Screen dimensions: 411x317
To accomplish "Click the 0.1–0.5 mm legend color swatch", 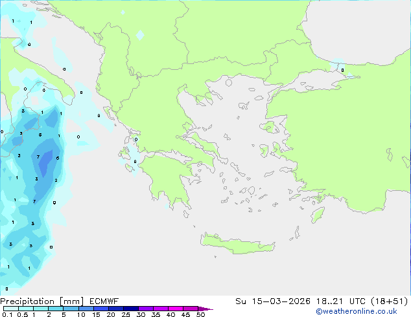I will 11,309.
